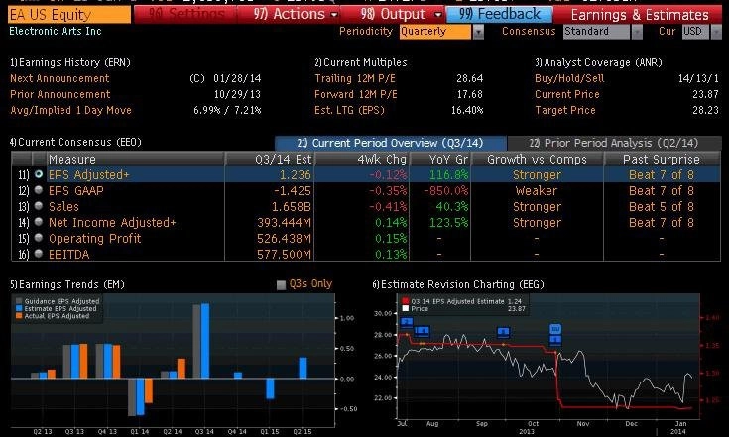Open 6) Estimate Revision Charting (EEG)
Viewport: 729px width, 437px height.
pos(458,284)
